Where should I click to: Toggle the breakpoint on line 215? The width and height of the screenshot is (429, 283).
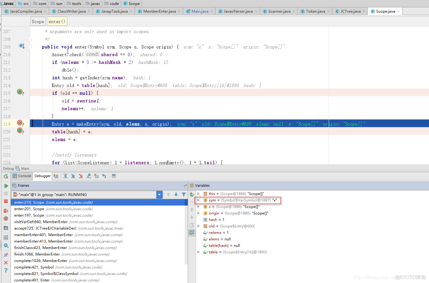pyautogui.click(x=20, y=93)
